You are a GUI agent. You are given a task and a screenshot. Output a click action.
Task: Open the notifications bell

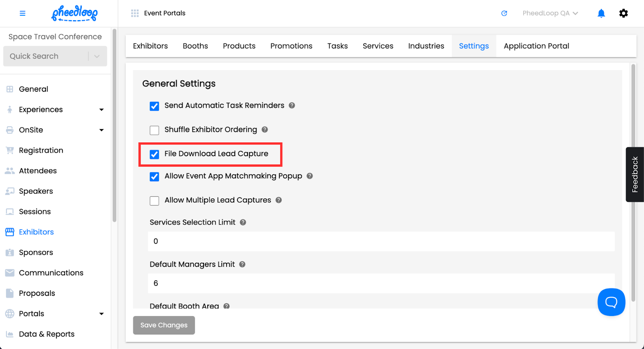(601, 13)
